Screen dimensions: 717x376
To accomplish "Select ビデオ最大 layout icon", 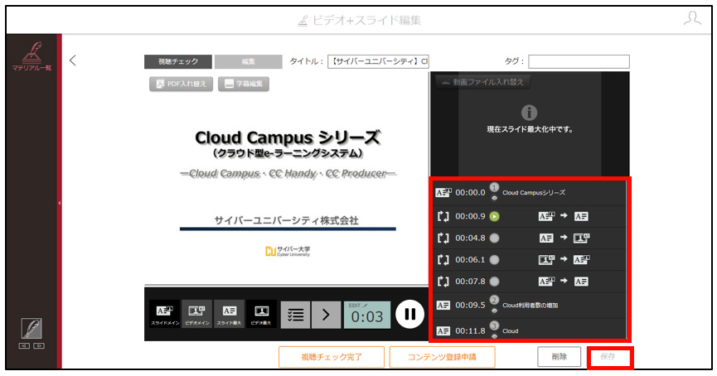I will click(261, 315).
